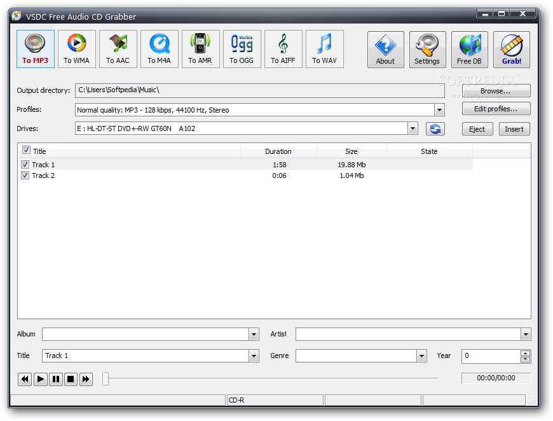Viewport: 553px width, 421px height.
Task: Stop playback
Action: tap(71, 379)
